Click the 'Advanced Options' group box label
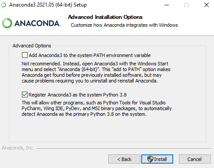This screenshot has height=168, width=214. (32, 46)
